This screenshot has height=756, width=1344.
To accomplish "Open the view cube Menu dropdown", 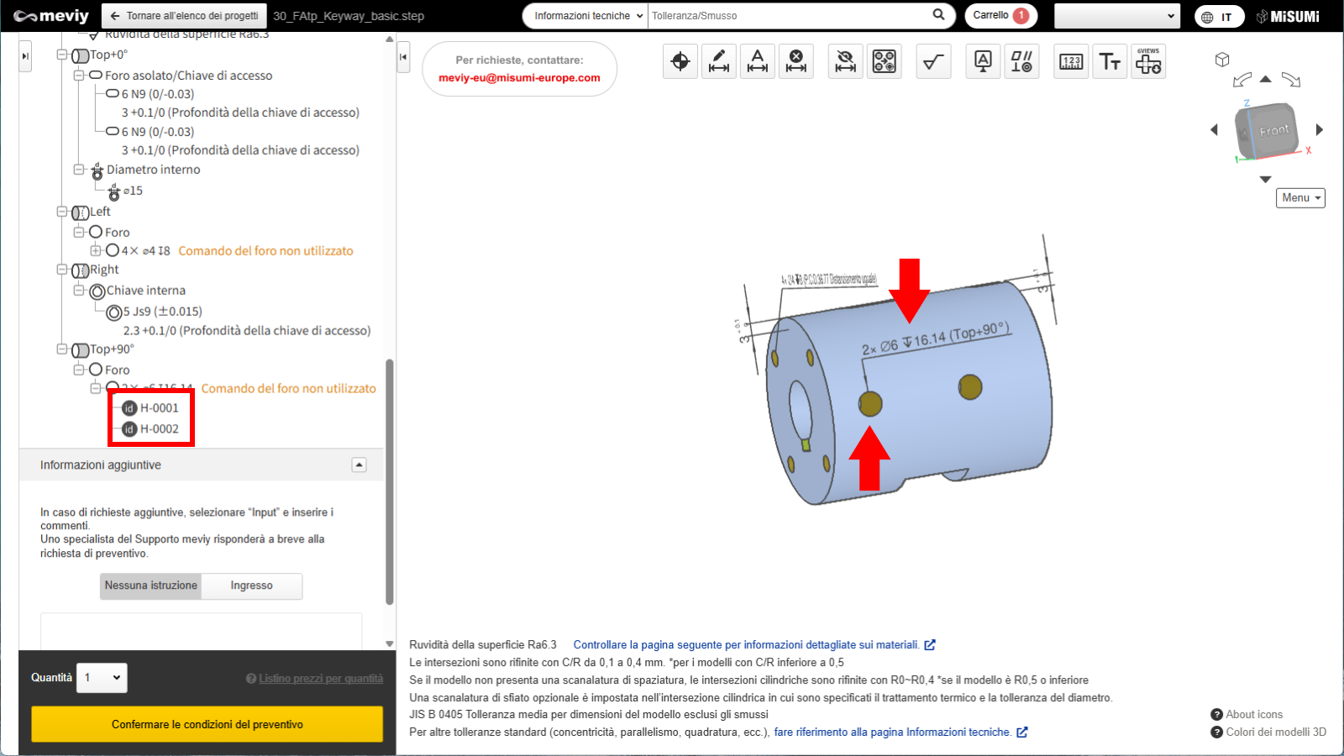I will (1300, 197).
